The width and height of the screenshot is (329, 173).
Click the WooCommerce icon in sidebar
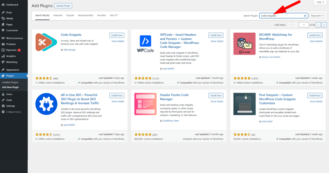pyautogui.click(x=3, y=38)
